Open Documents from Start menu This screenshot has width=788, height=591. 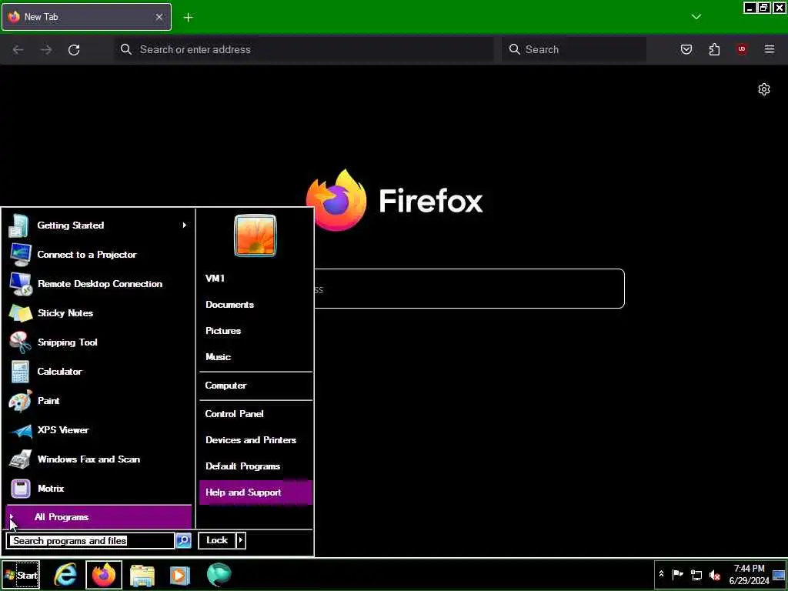click(x=255, y=305)
